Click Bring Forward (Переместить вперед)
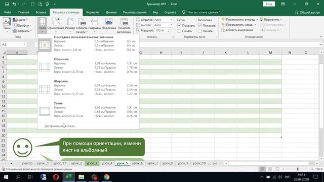Viewport: 324px width, 182px height. [x=238, y=19]
